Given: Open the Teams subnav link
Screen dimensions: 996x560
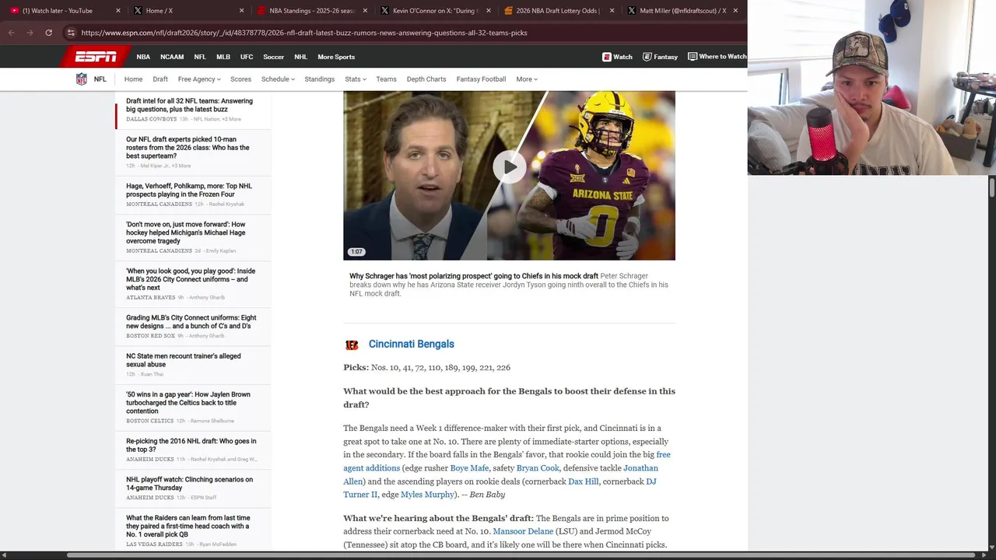Looking at the screenshot, I should [386, 79].
